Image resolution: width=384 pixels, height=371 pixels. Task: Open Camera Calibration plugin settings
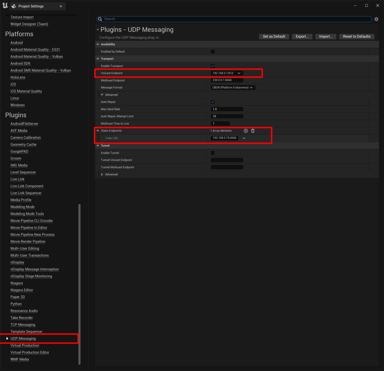[x=25, y=138]
